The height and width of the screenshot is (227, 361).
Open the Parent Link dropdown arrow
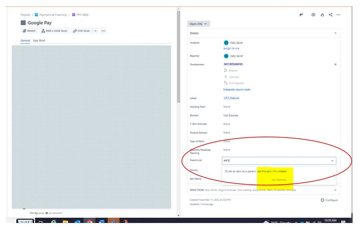(x=332, y=161)
